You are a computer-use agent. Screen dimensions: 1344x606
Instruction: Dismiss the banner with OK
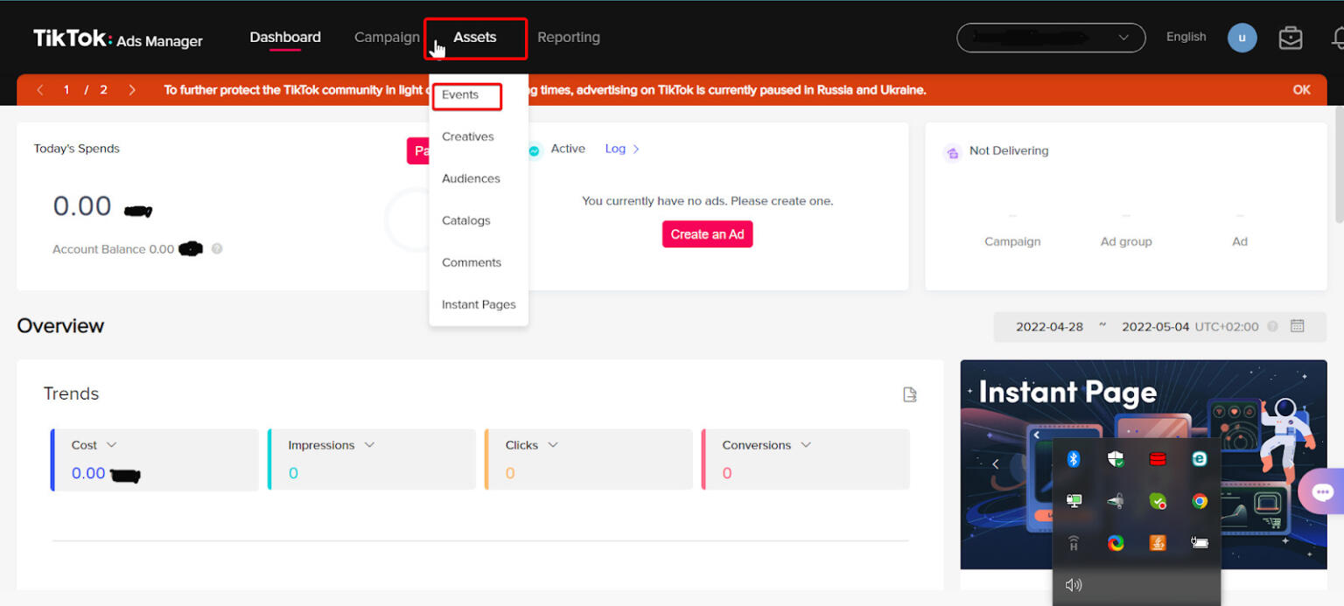[x=1302, y=90]
